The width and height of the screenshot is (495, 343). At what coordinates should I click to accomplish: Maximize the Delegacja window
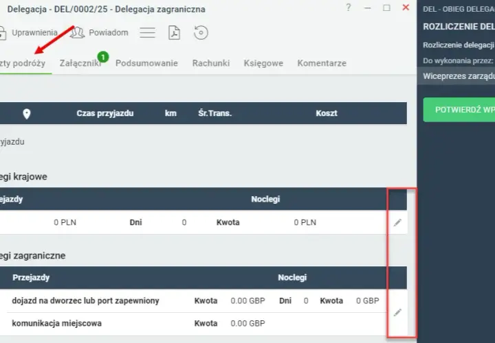(386, 8)
